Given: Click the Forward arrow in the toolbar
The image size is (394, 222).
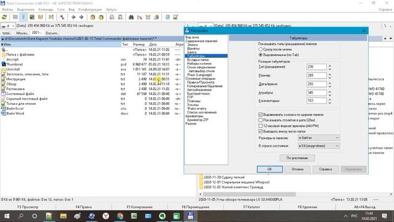Looking at the screenshot, I should tap(81, 17).
